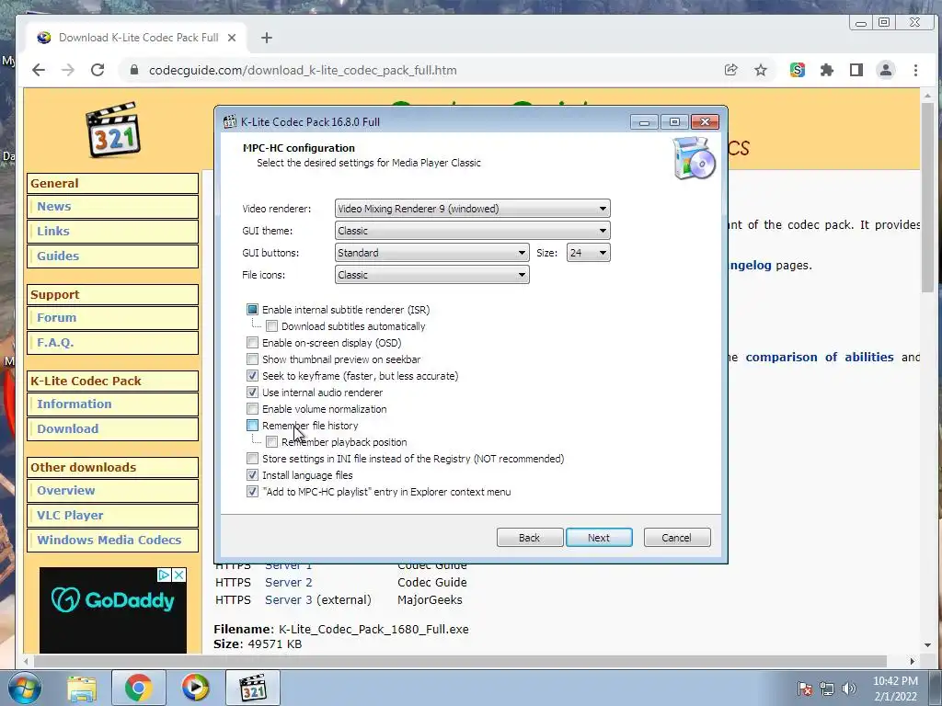
Task: Click the Server 2 download link
Action: point(288,582)
